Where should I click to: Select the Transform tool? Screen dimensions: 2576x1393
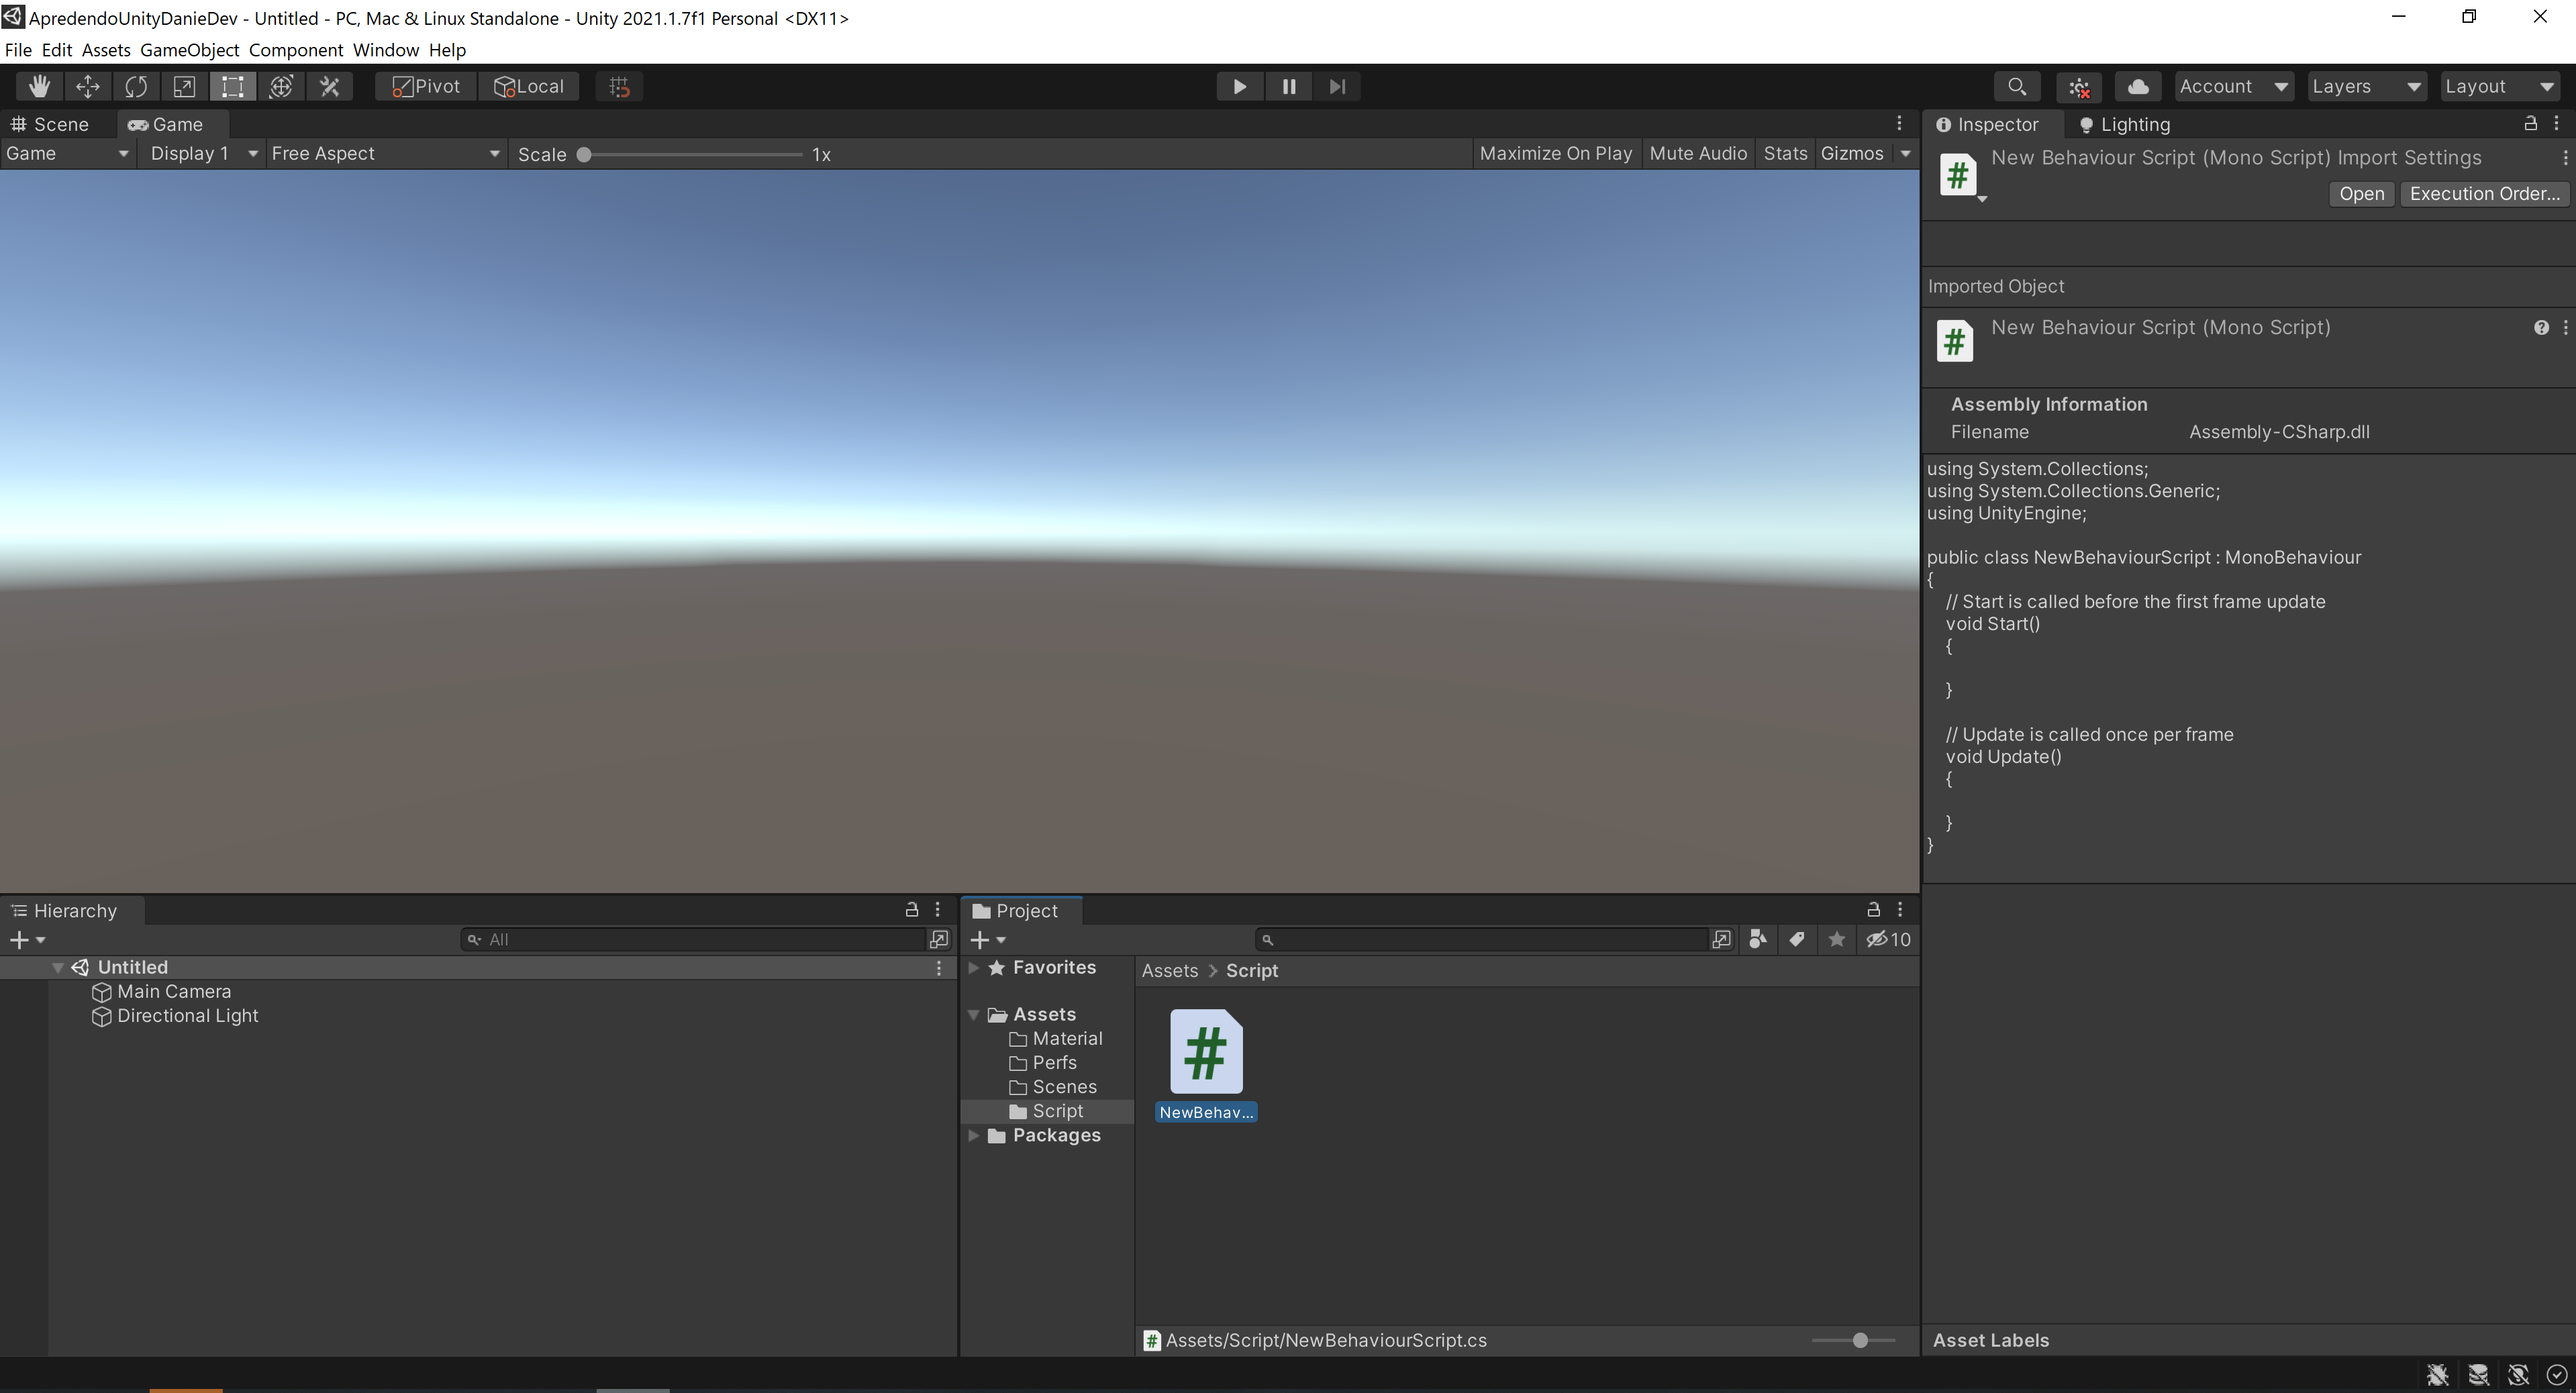[x=281, y=87]
